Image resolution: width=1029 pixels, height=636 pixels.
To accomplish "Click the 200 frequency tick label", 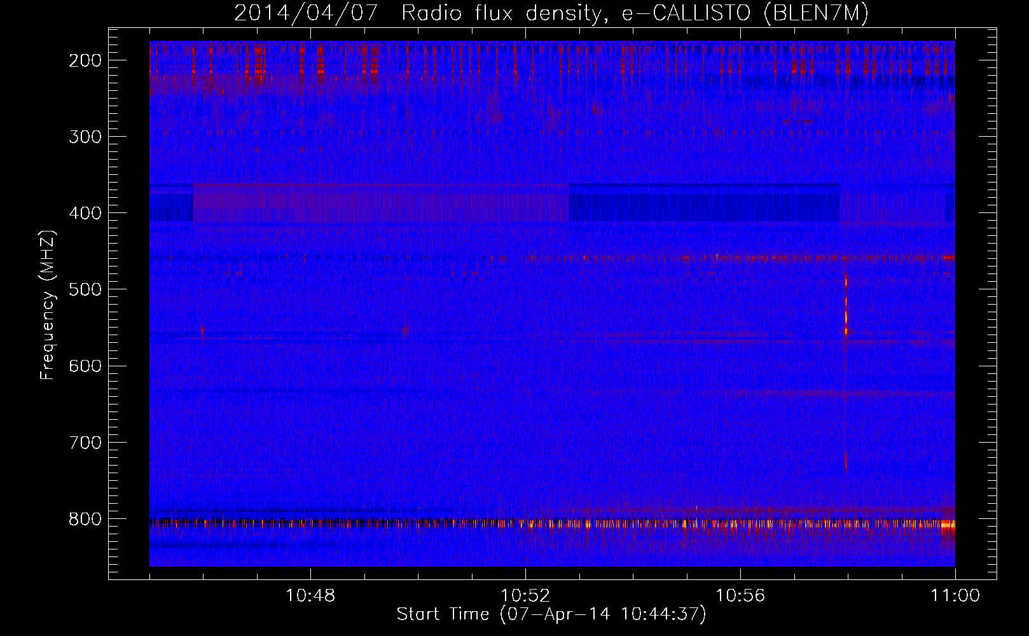I will [85, 60].
